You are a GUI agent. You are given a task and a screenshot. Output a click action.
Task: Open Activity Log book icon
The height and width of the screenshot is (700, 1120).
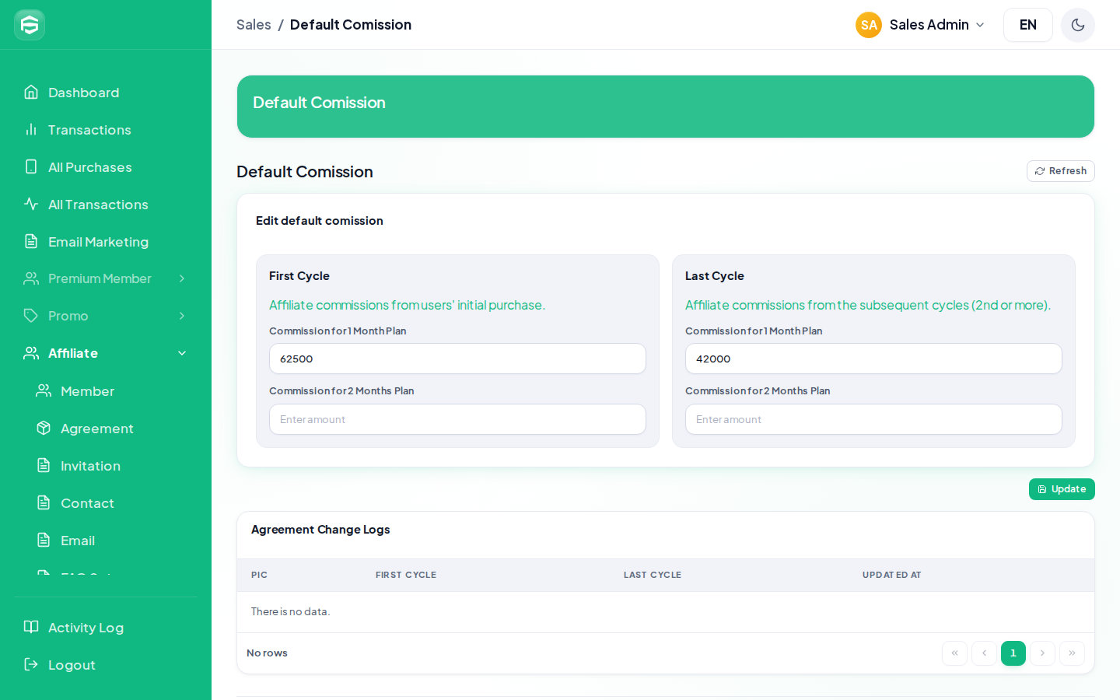pos(31,628)
